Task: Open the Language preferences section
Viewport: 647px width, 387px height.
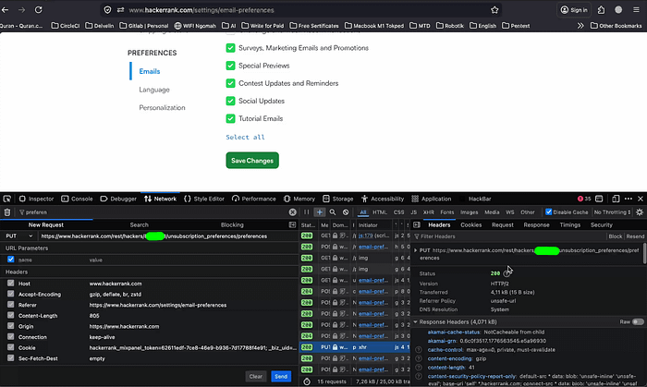Action: 154,90
